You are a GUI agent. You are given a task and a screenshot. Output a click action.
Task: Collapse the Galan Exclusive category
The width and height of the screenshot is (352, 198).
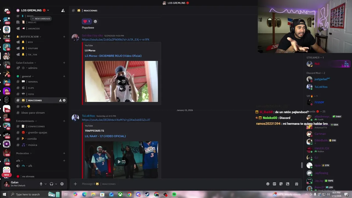pos(26,63)
